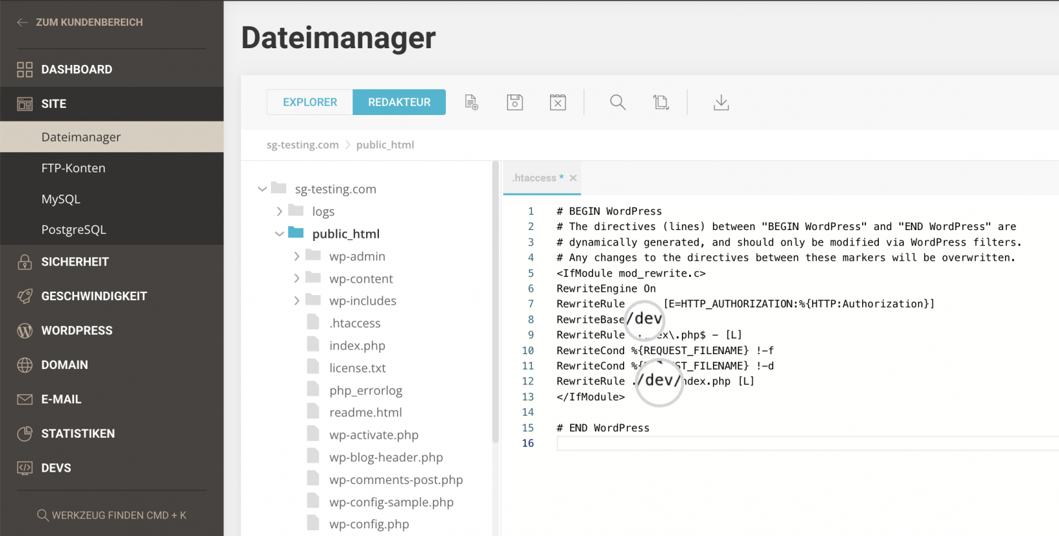Image resolution: width=1059 pixels, height=536 pixels.
Task: Click the Sicherheit padlock icon
Action: (24, 262)
